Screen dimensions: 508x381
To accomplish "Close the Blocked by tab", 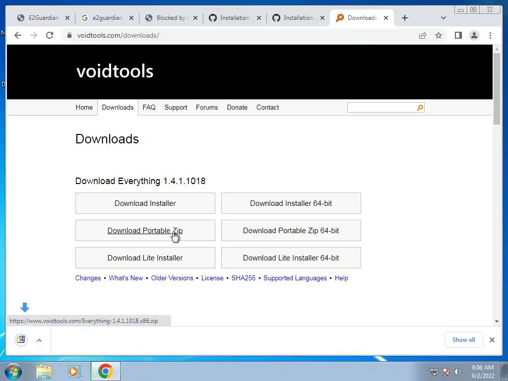I will point(195,18).
